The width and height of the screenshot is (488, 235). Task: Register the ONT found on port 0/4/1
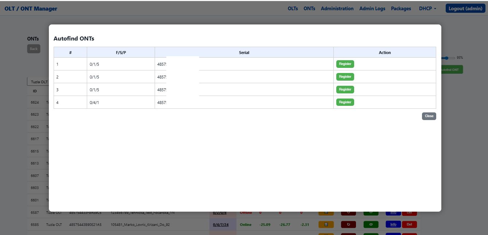pyautogui.click(x=345, y=102)
